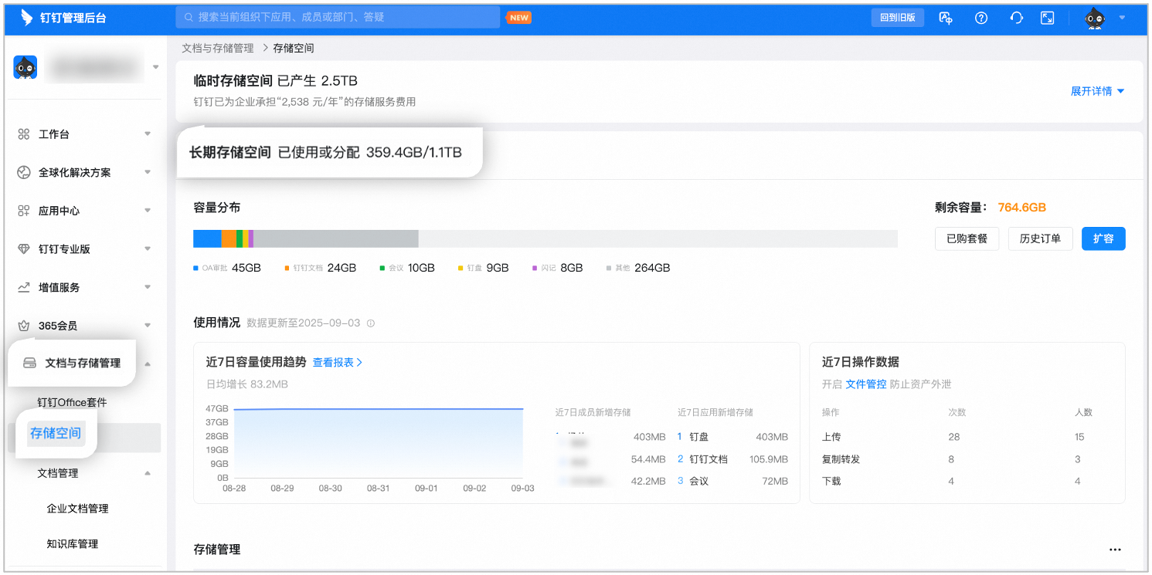Focus the search field in the top bar
The image size is (1152, 575).
pyautogui.click(x=338, y=17)
